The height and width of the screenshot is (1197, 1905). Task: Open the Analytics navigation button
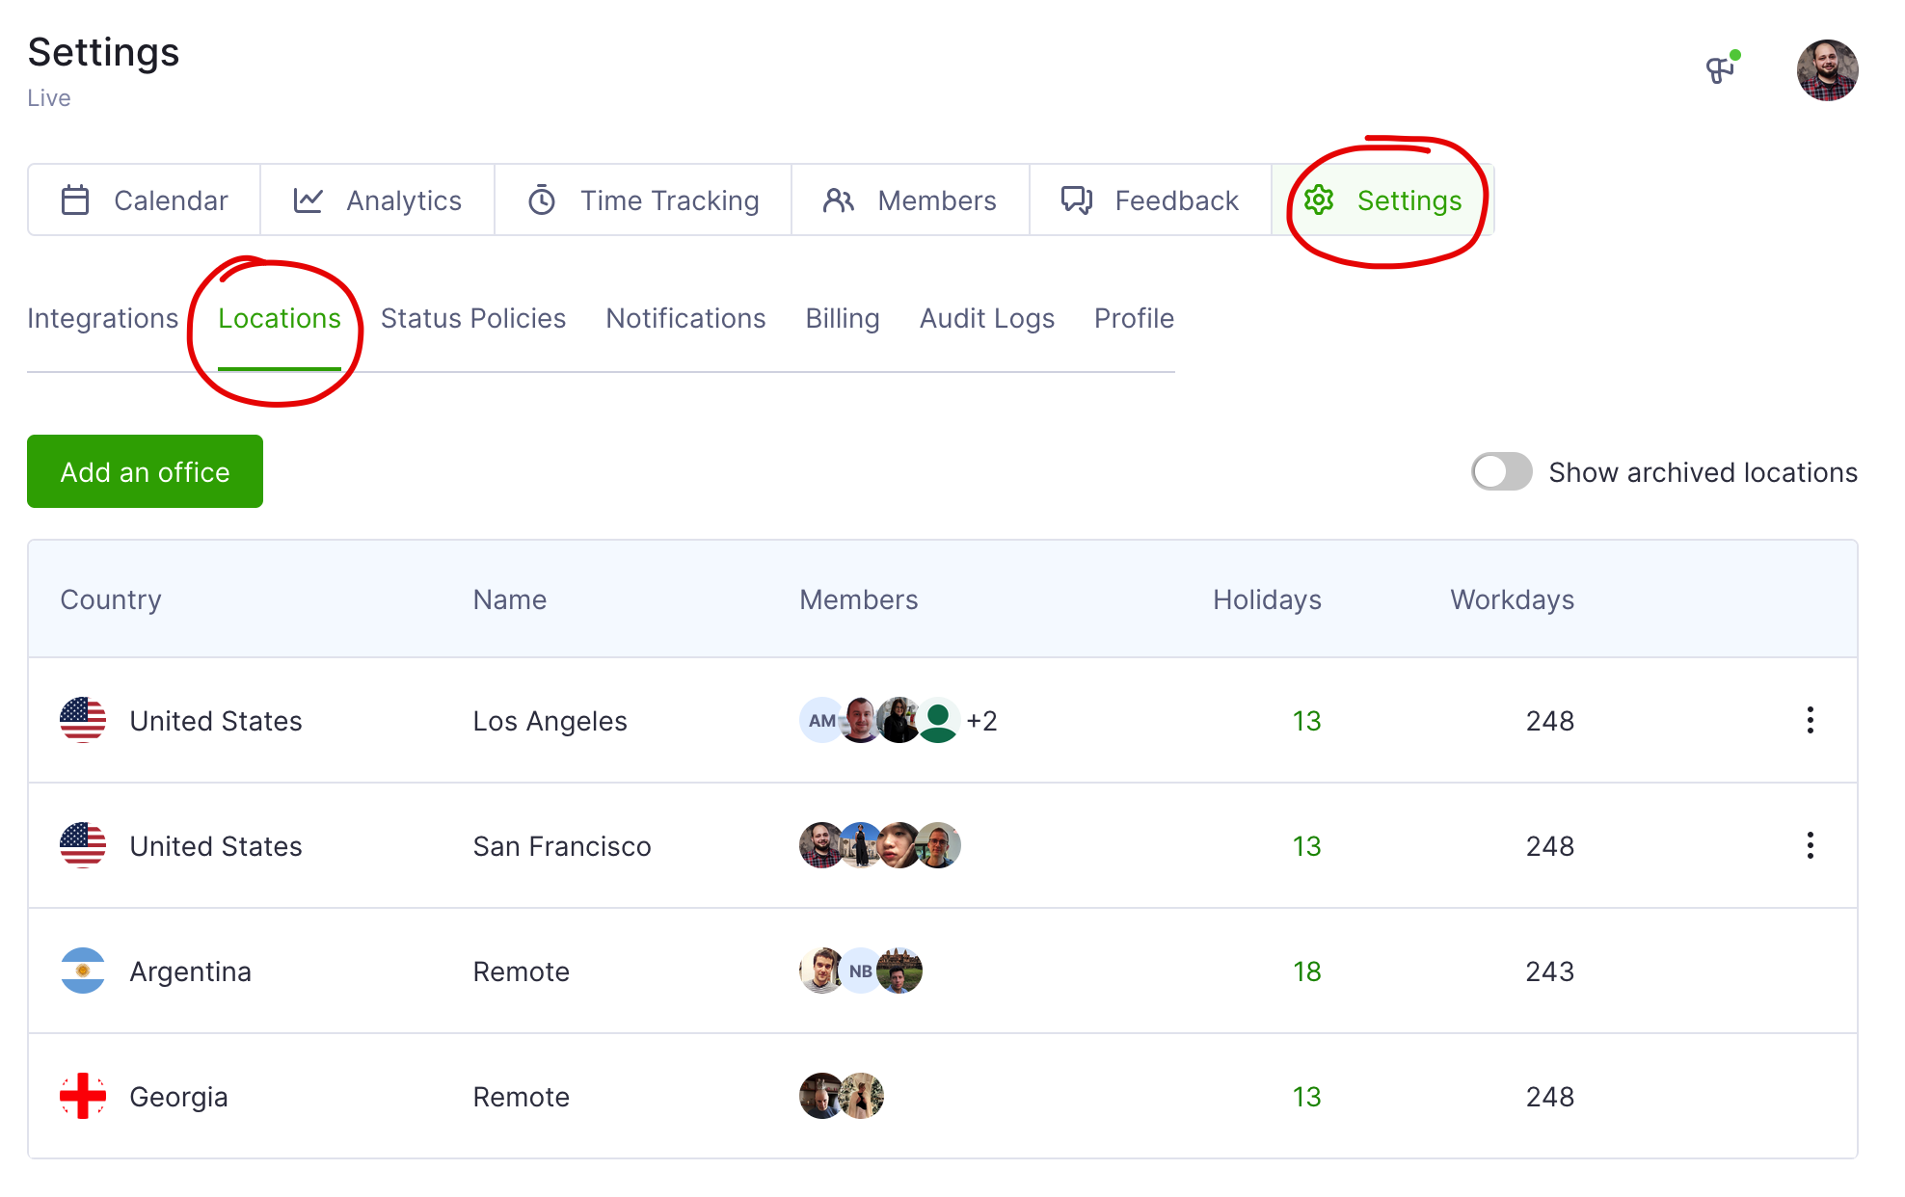377,200
